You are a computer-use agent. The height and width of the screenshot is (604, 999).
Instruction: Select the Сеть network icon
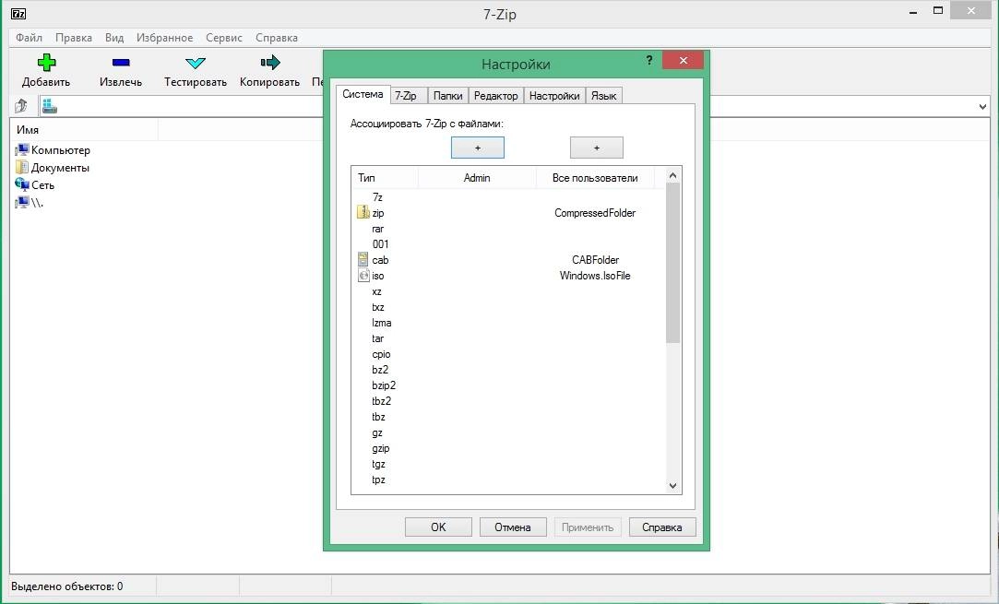[x=22, y=184]
